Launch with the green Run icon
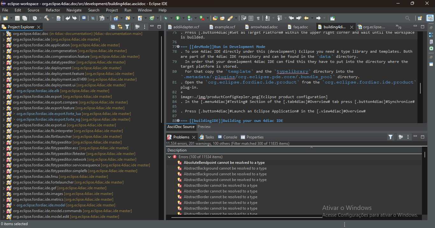435x228 pixels. 178,18
